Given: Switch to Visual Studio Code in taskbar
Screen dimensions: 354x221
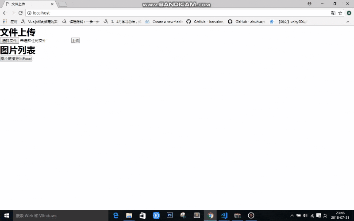Looking at the screenshot, I should [224, 216].
